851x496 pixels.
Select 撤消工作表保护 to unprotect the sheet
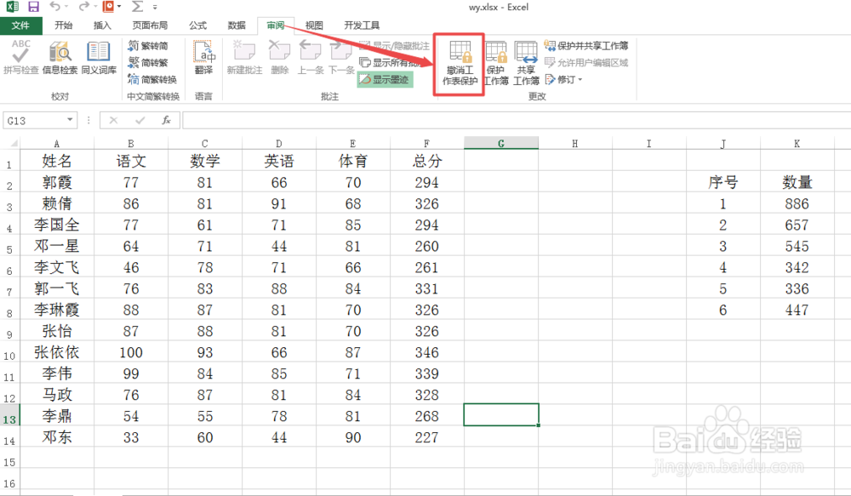459,61
